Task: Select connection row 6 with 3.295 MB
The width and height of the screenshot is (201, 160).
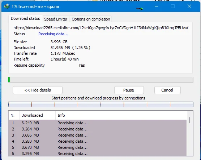Action: click(97, 154)
